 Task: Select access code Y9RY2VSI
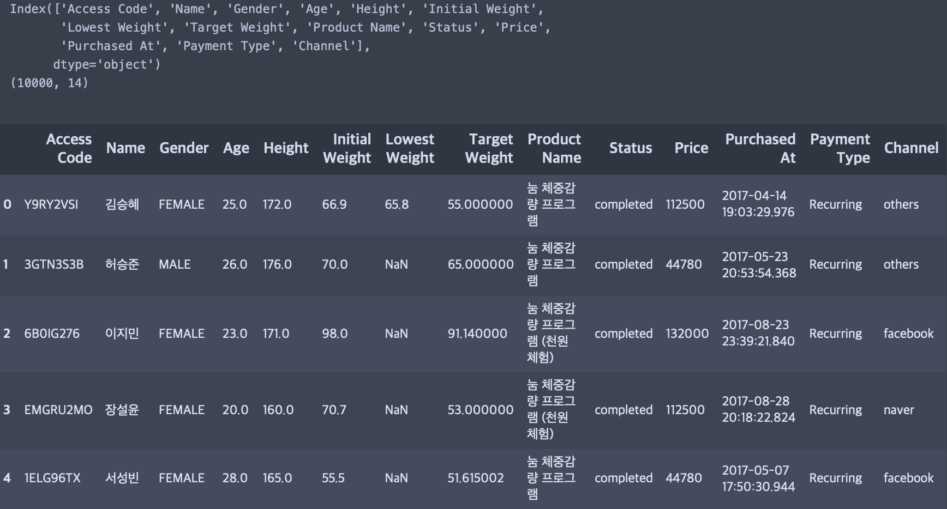click(x=51, y=204)
